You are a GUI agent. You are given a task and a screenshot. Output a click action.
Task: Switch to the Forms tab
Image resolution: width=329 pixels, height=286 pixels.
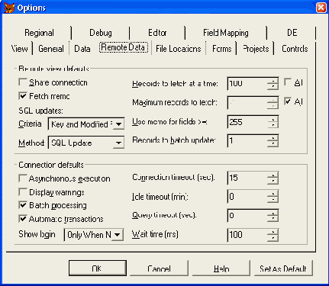(x=221, y=49)
